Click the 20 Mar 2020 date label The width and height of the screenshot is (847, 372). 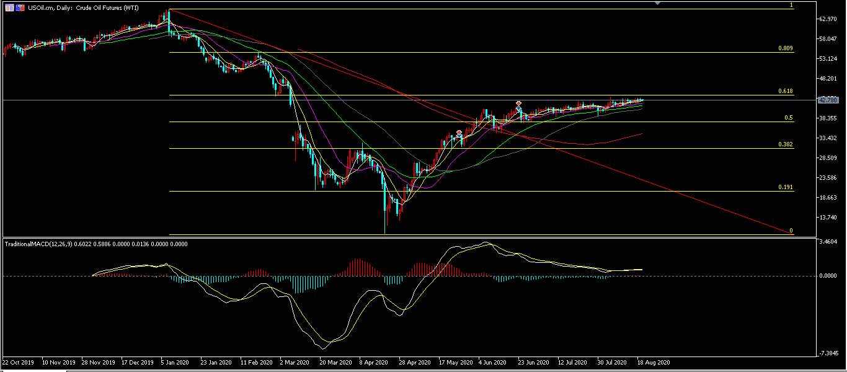coord(335,362)
